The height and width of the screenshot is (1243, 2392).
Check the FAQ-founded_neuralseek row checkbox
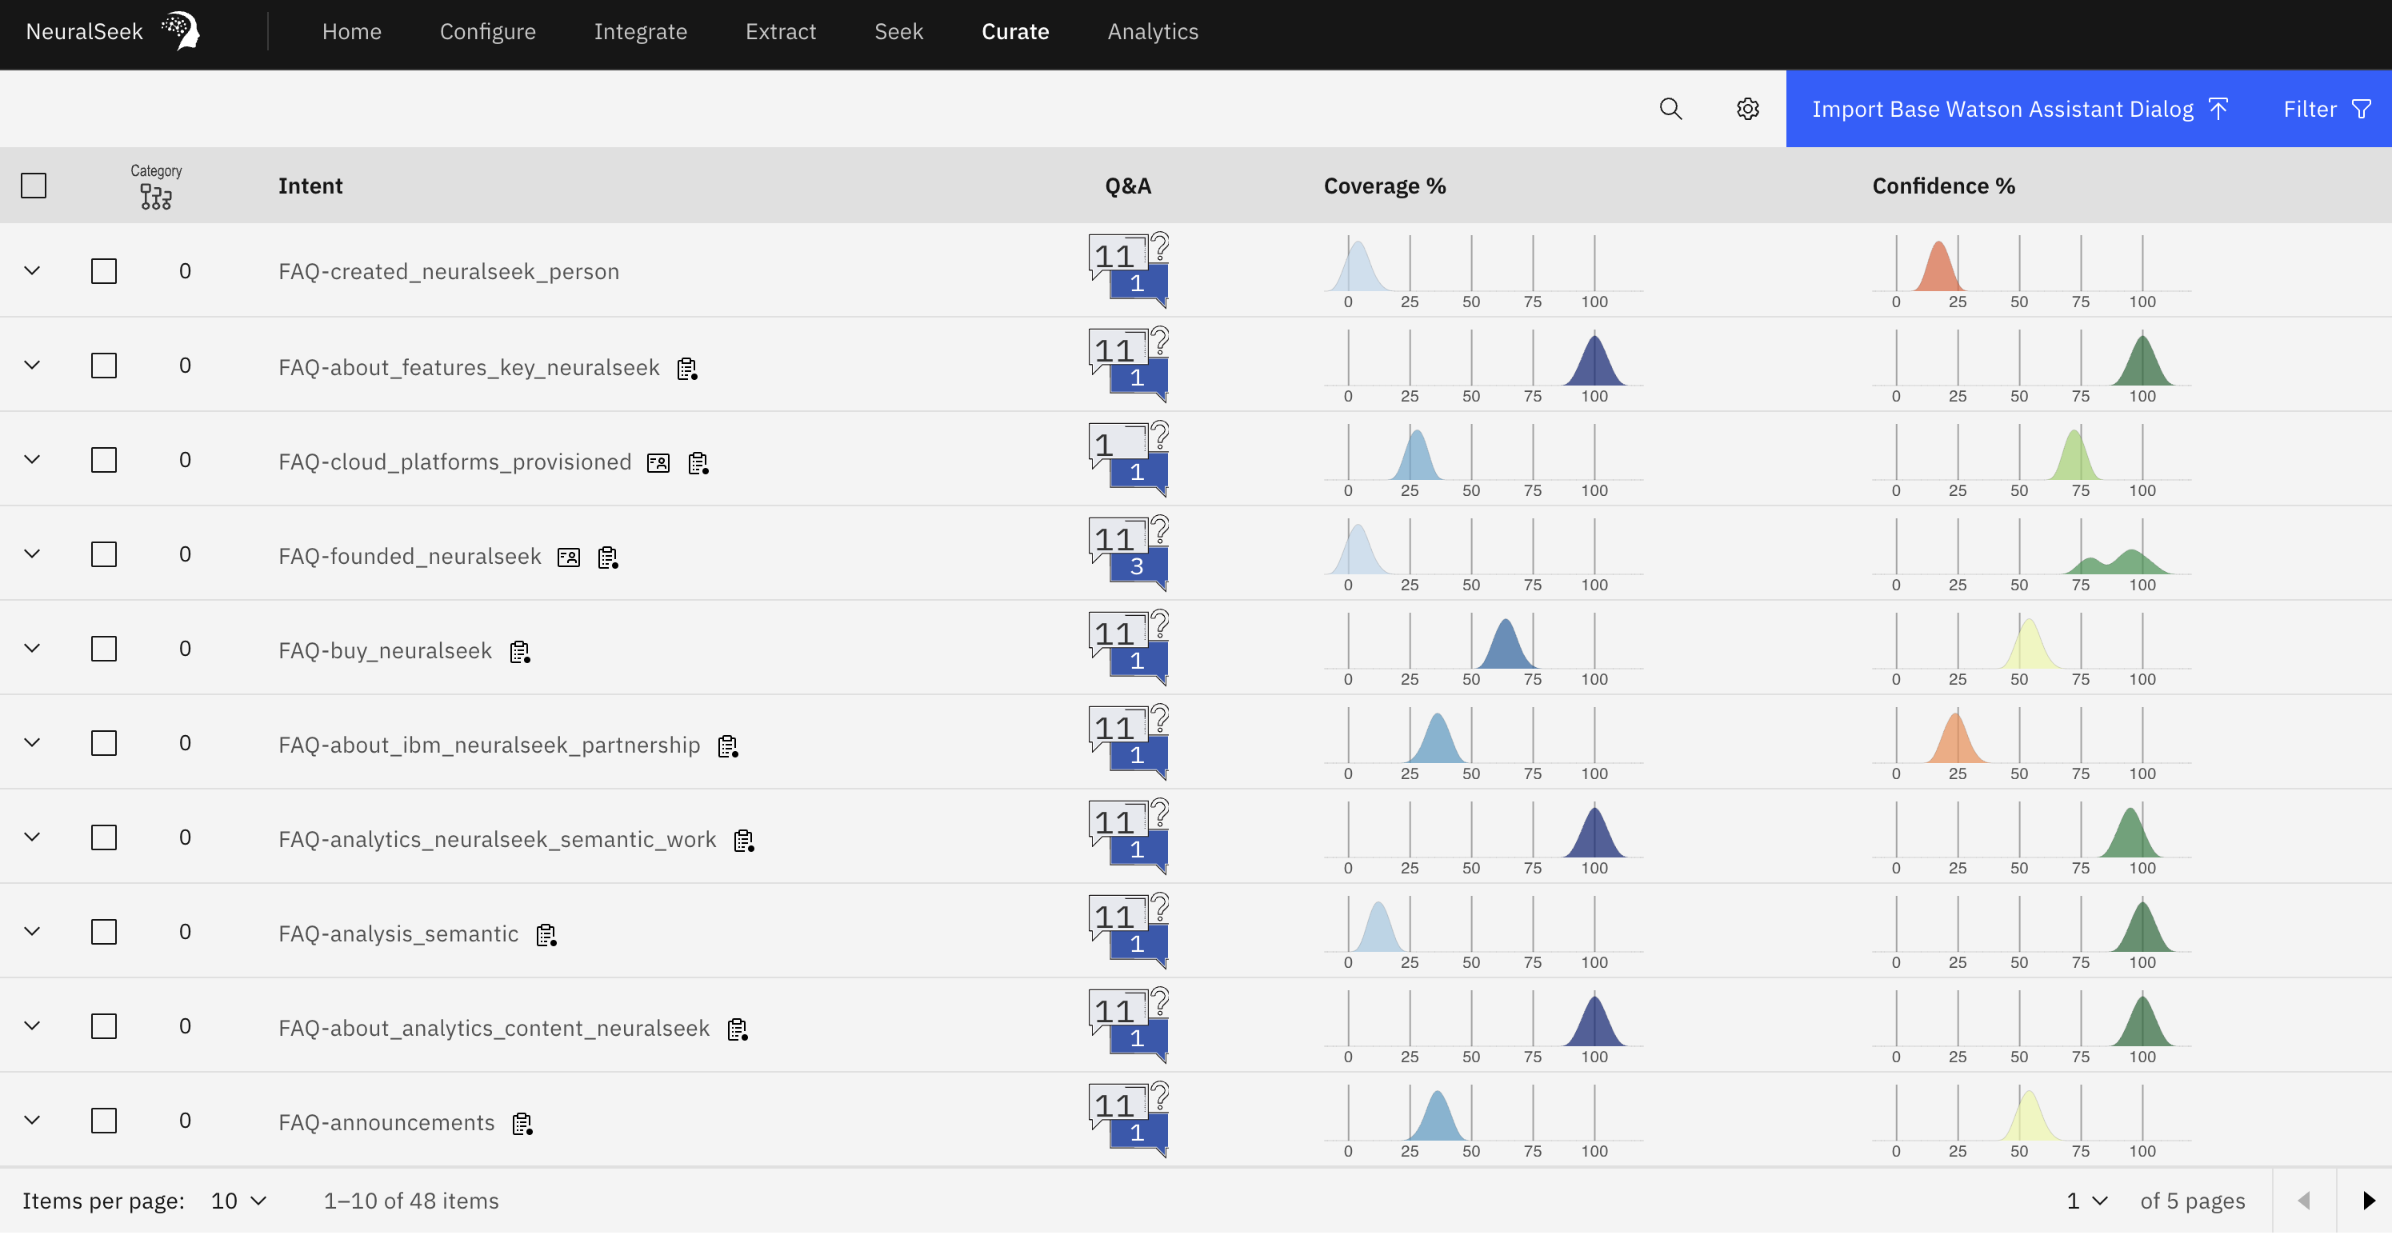click(104, 554)
